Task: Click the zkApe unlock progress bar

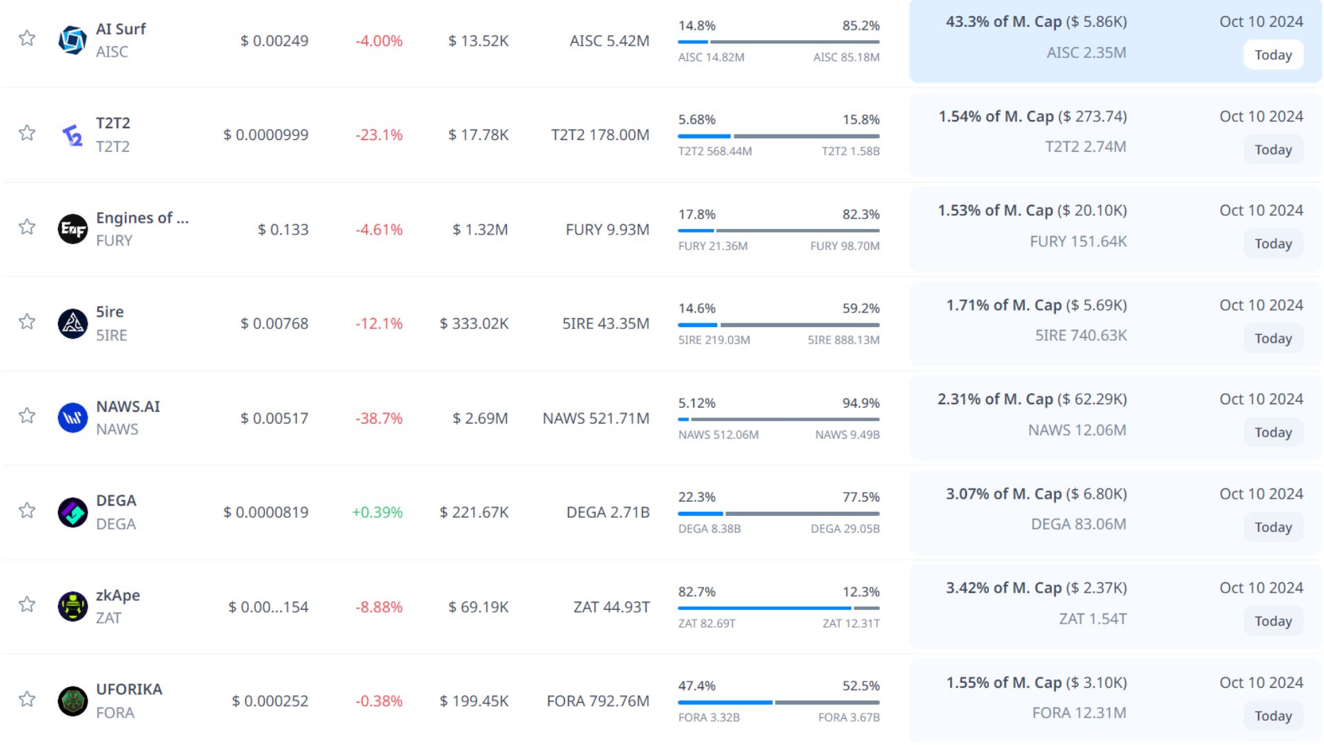Action: [x=779, y=608]
